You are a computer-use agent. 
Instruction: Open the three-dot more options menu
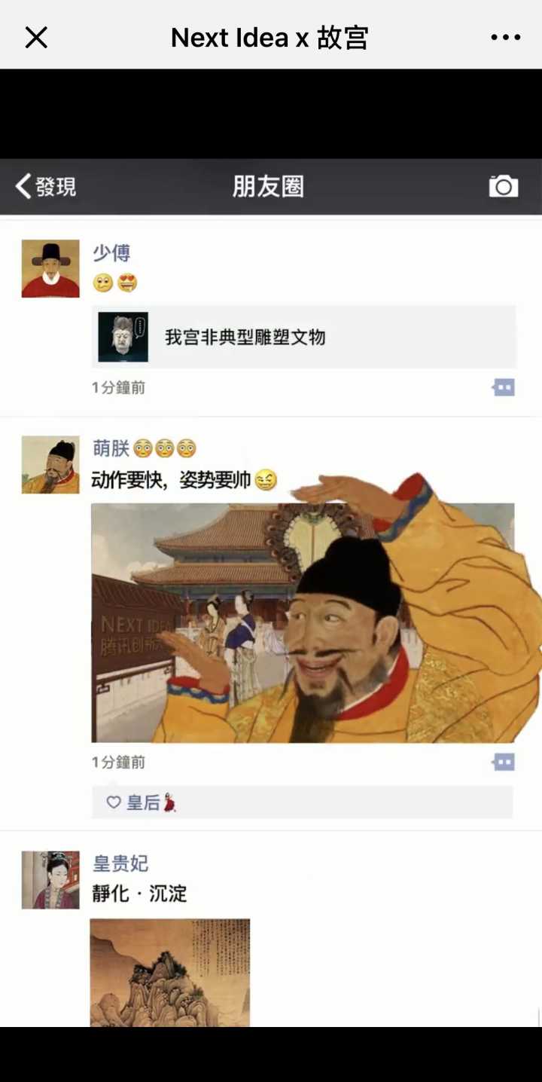(x=505, y=37)
